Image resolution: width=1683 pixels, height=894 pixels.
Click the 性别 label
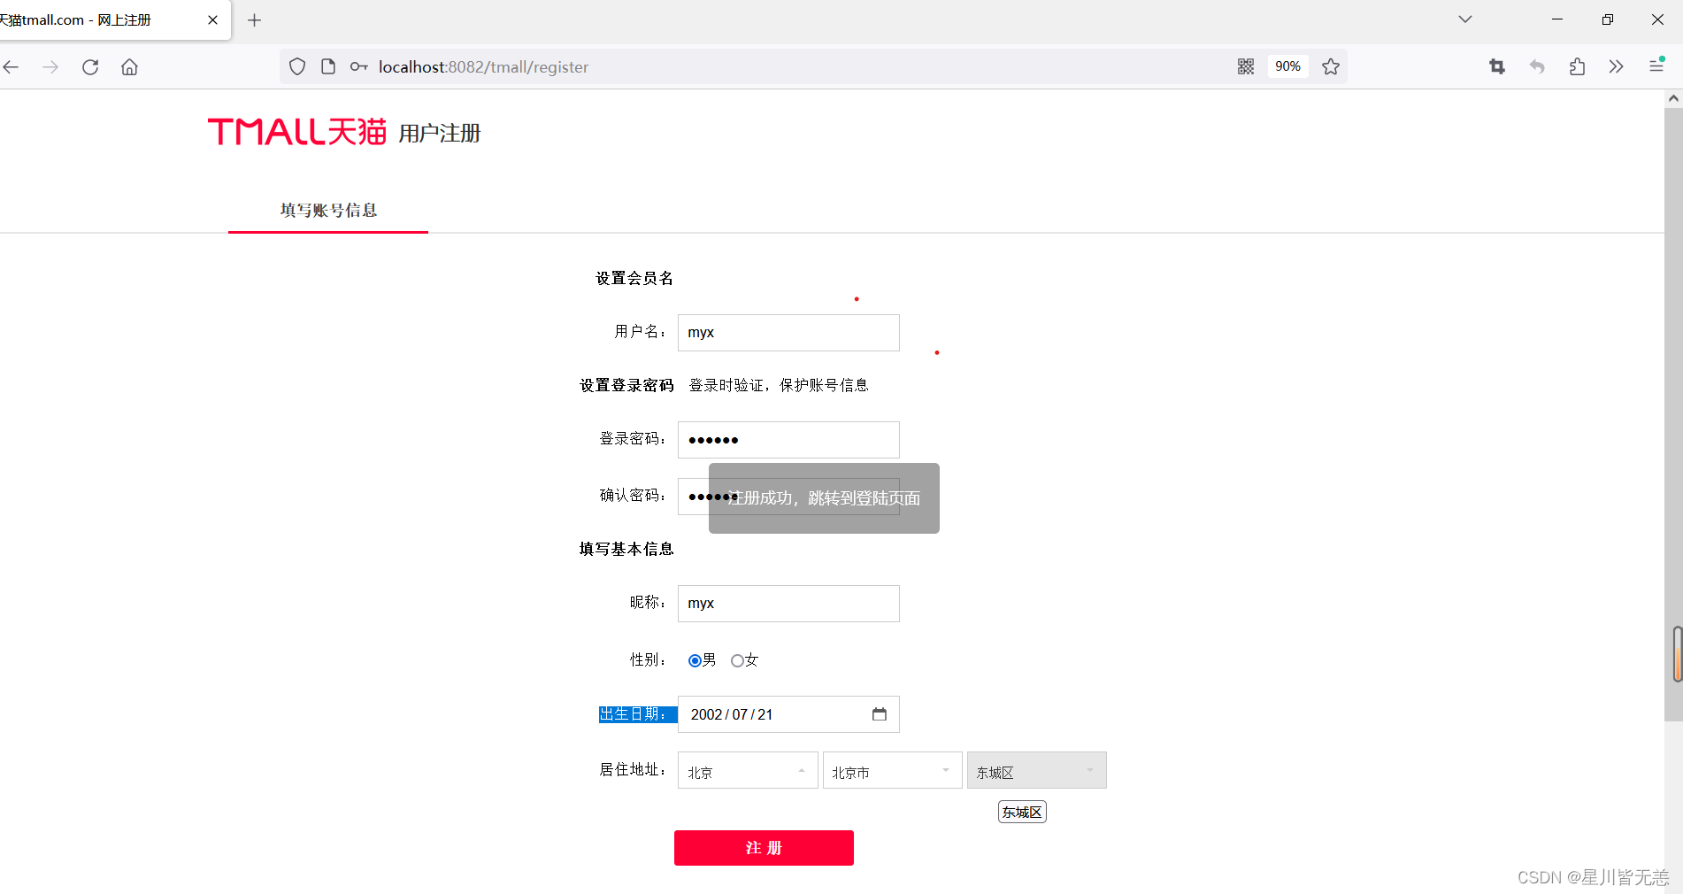click(648, 660)
